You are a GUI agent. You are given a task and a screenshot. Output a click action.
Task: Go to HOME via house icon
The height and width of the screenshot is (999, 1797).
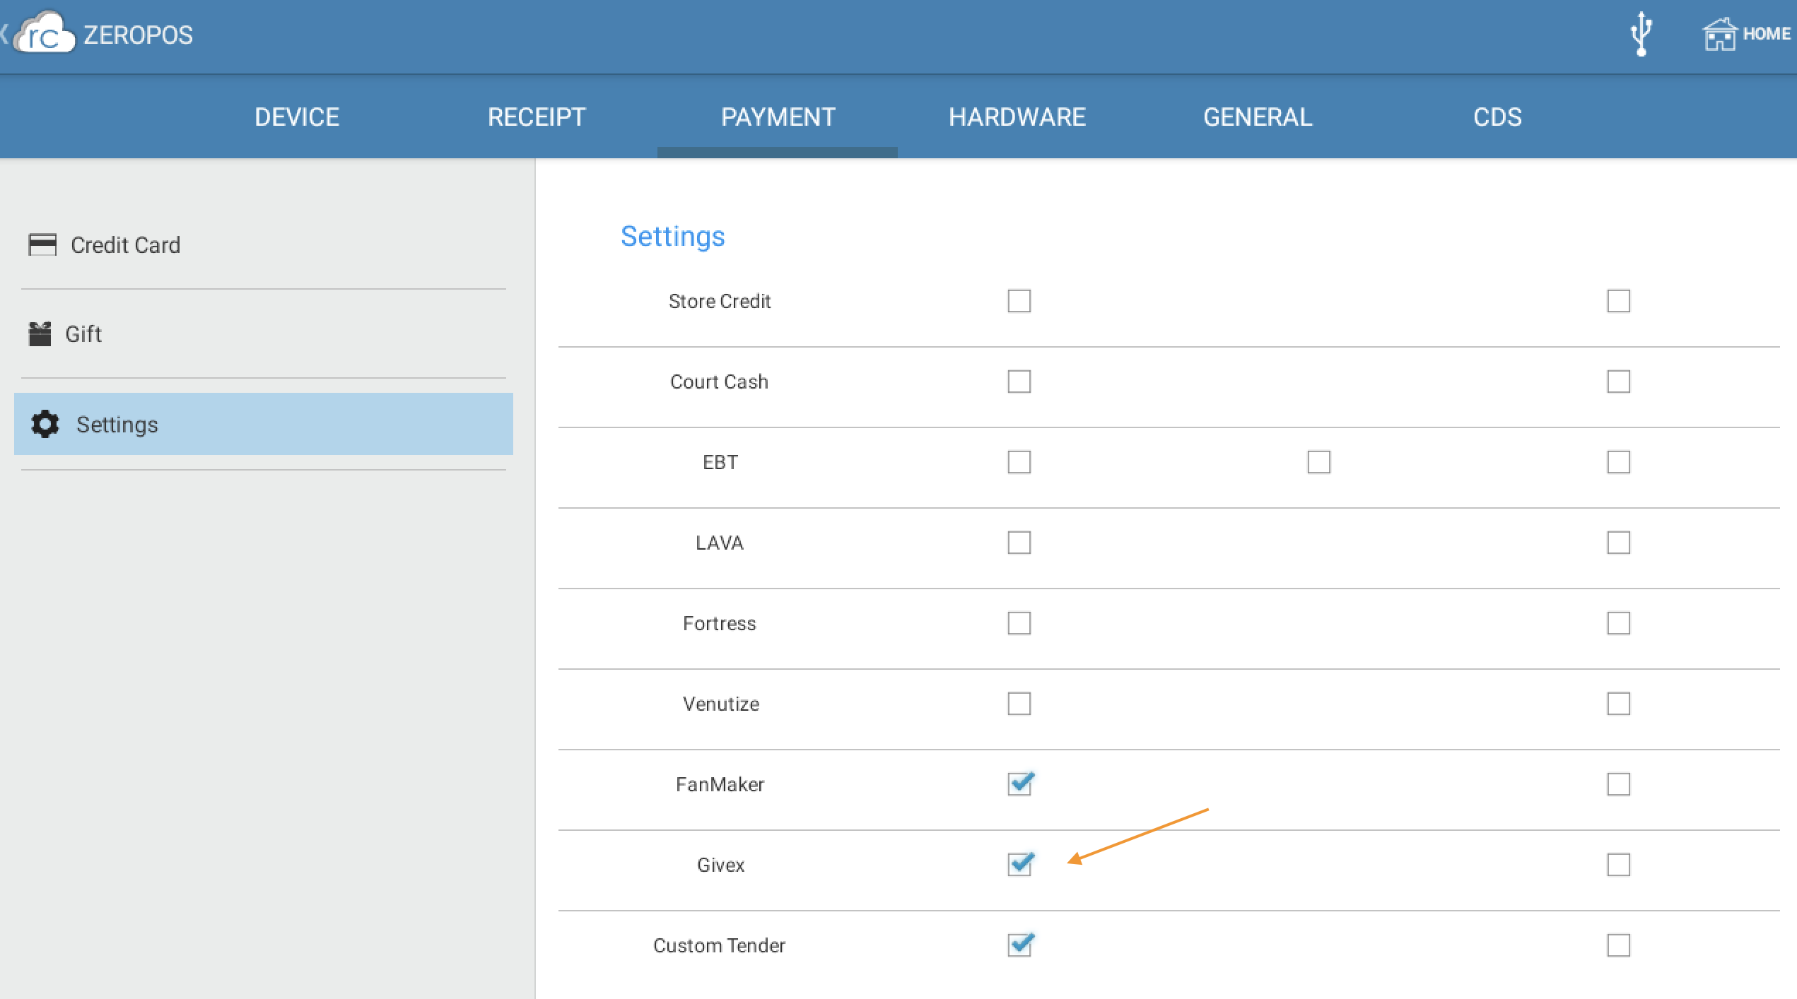pos(1719,34)
